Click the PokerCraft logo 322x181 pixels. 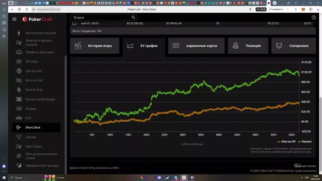(x=37, y=19)
